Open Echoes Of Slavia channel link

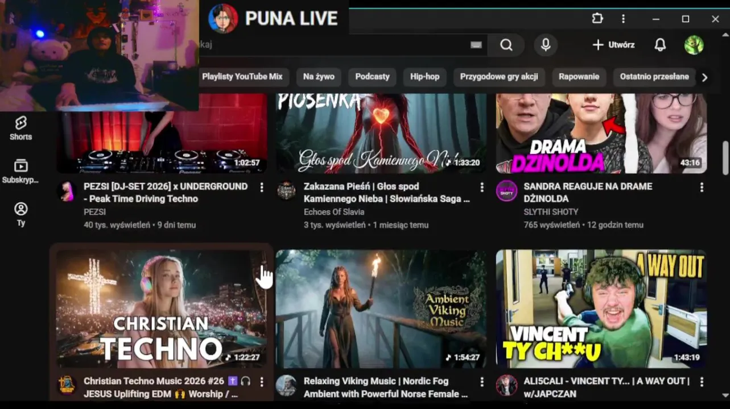coord(334,212)
